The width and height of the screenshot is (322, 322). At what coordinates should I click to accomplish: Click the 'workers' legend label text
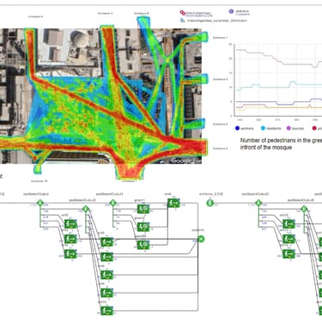tap(247, 129)
